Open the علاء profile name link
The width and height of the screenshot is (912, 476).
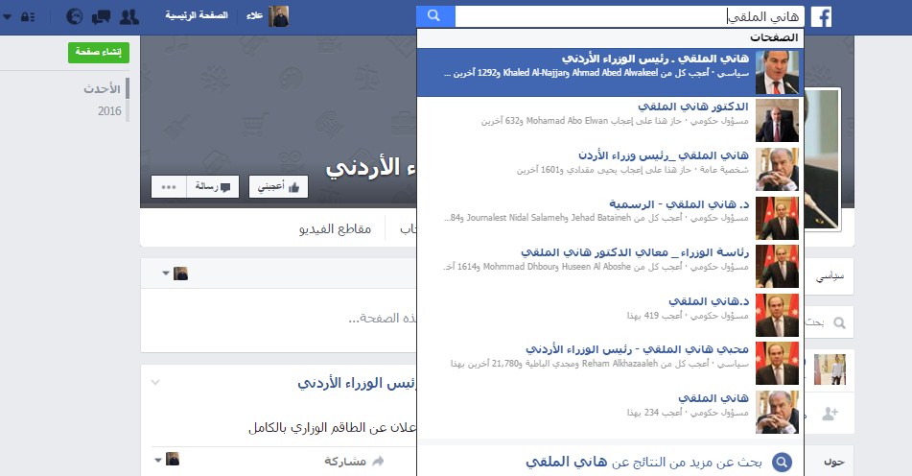pos(255,15)
